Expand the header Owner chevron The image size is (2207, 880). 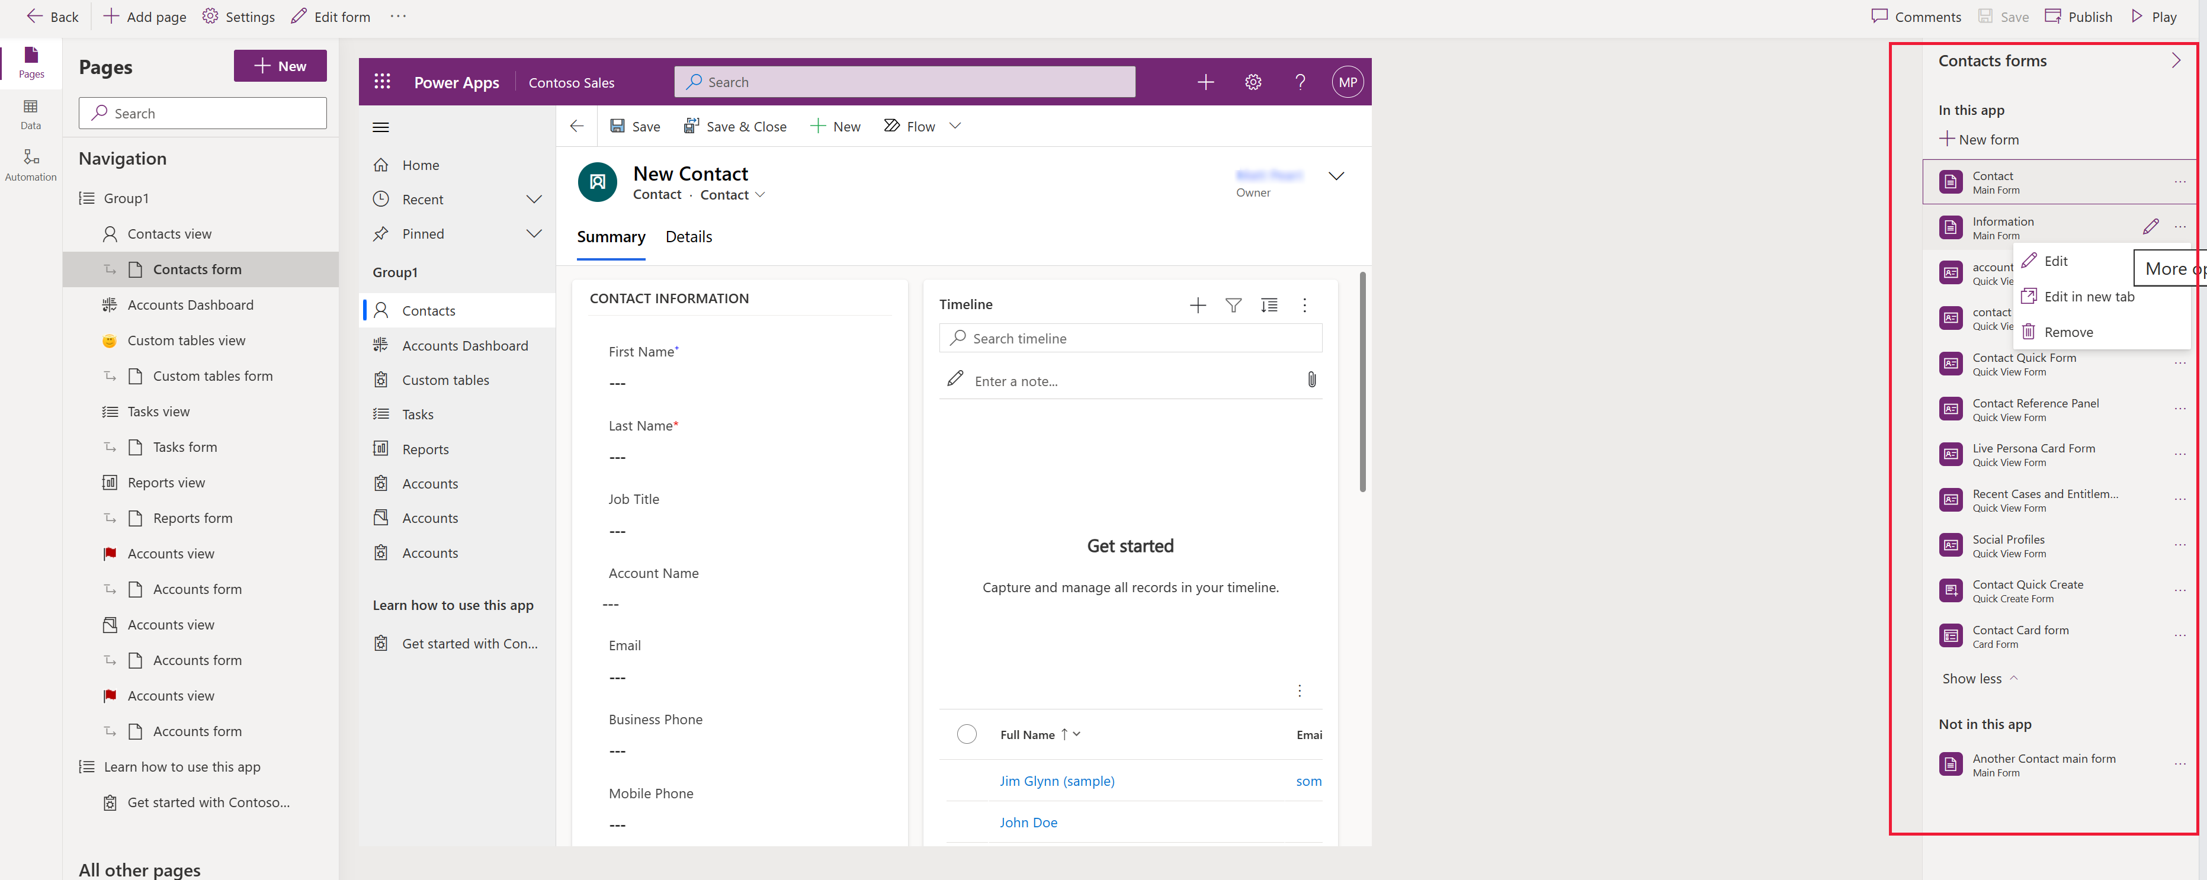(x=1336, y=176)
